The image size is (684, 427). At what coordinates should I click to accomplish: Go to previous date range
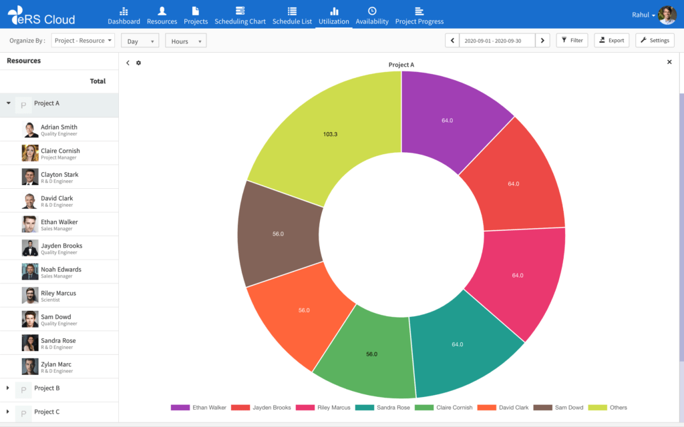click(x=452, y=41)
